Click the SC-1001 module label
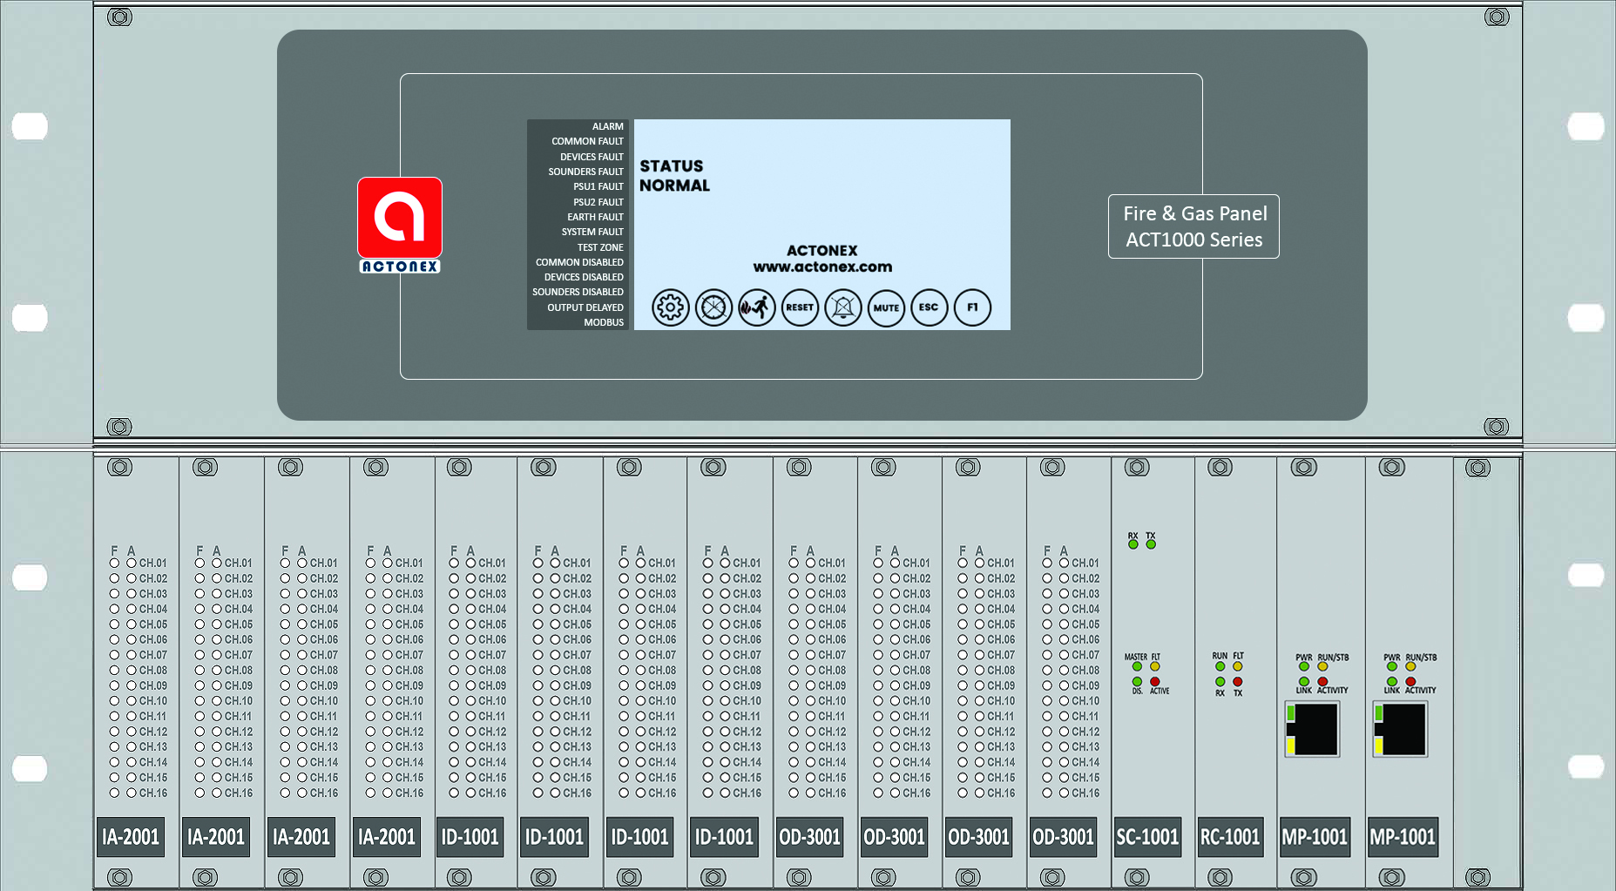Image resolution: width=1616 pixels, height=891 pixels. 1147,837
